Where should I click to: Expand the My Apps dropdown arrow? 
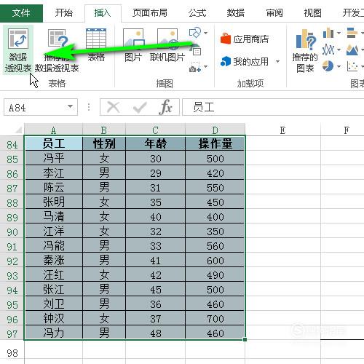coord(278,62)
